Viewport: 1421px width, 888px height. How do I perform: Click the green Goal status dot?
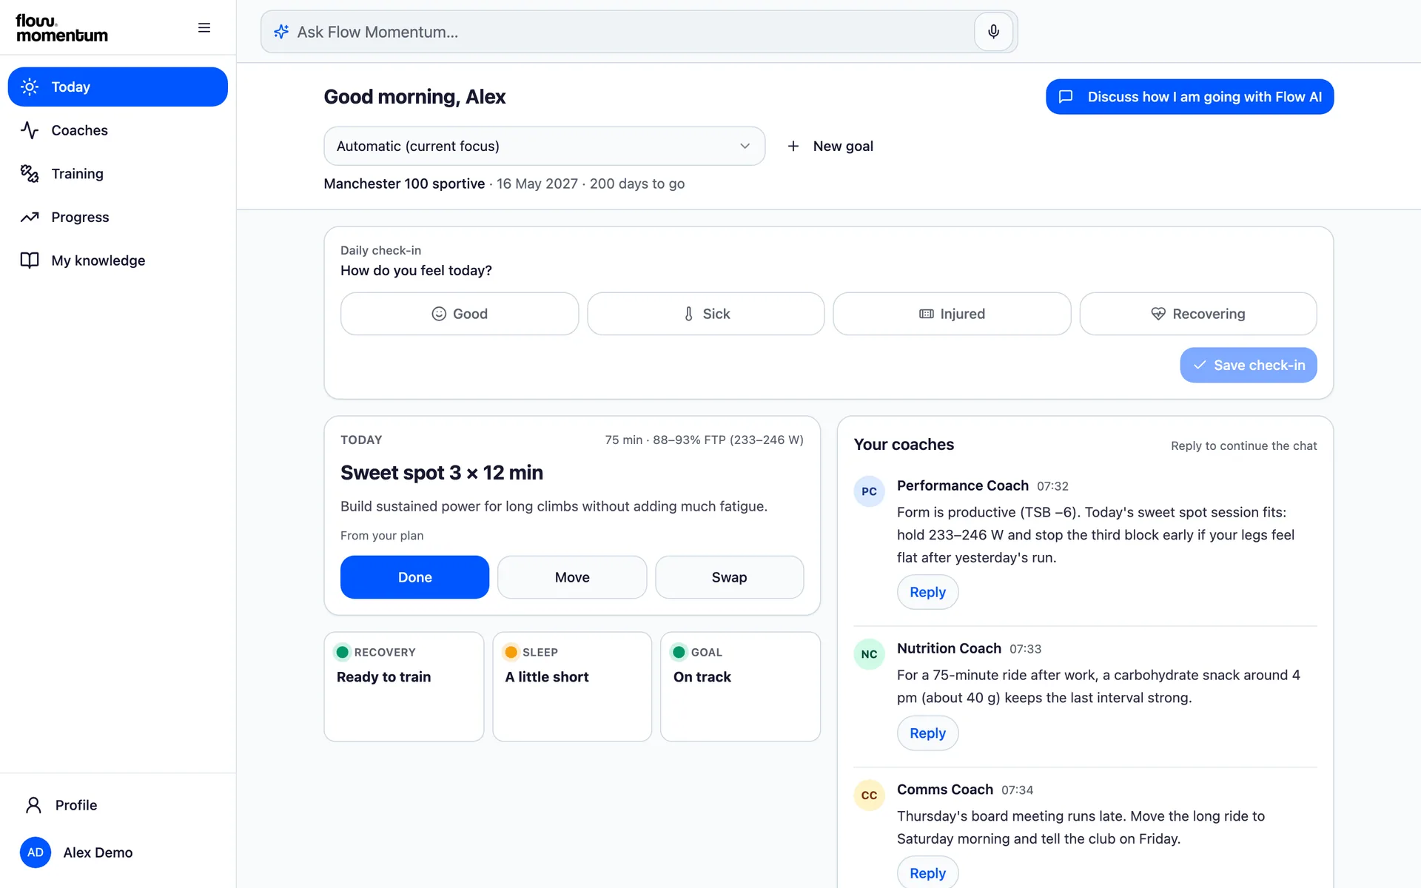pos(679,652)
